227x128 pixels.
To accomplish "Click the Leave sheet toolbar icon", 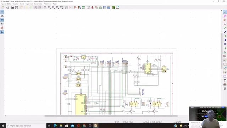I will click(x=70, y=7).
